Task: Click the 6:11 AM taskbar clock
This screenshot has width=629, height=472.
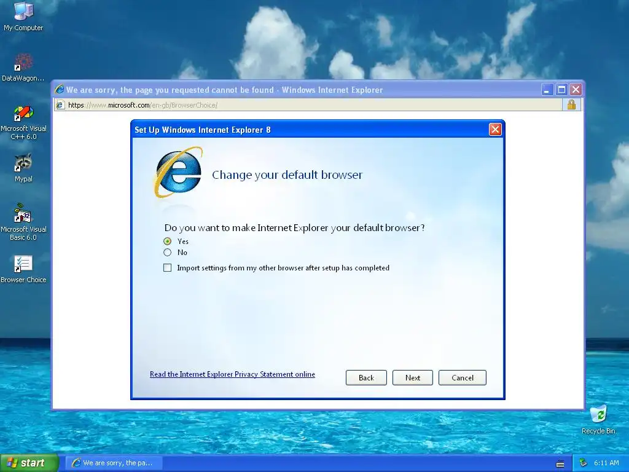Action: coord(606,463)
